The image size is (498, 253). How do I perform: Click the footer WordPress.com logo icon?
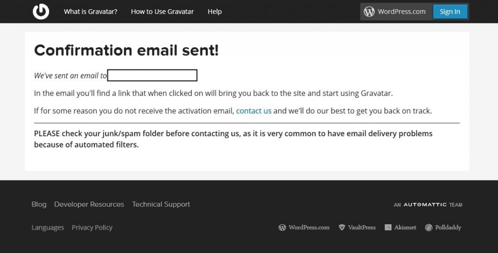click(x=282, y=227)
